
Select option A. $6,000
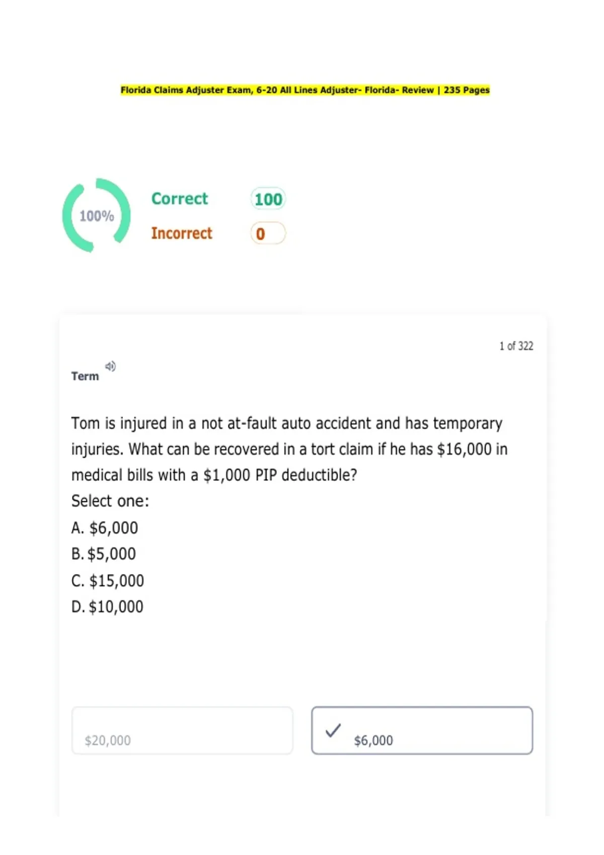[105, 528]
